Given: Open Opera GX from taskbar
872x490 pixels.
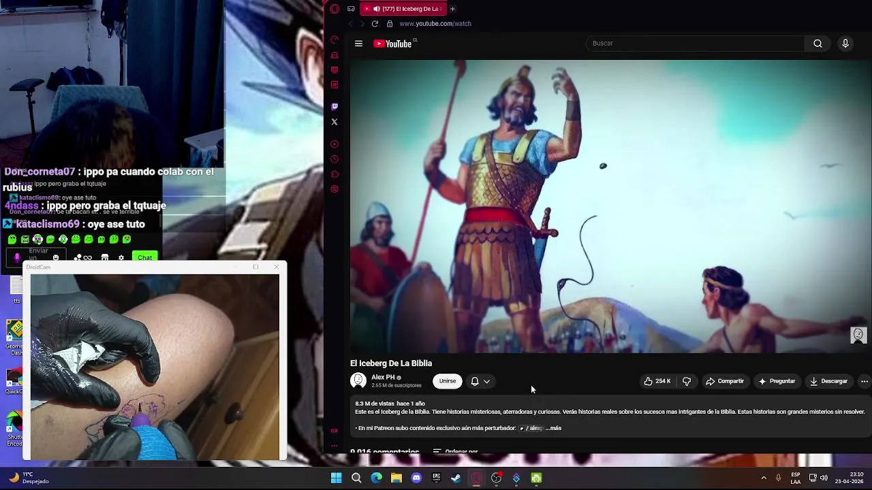Looking at the screenshot, I should pyautogui.click(x=476, y=478).
